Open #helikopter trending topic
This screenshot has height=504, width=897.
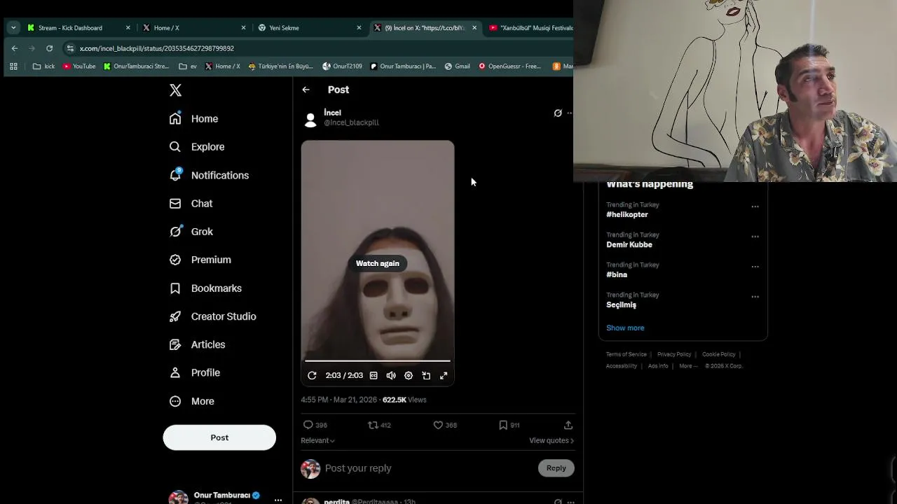coord(627,215)
